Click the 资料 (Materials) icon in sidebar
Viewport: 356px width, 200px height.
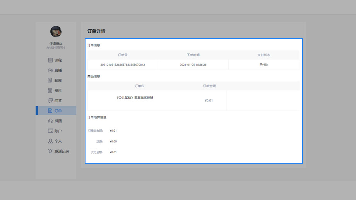(x=50, y=90)
